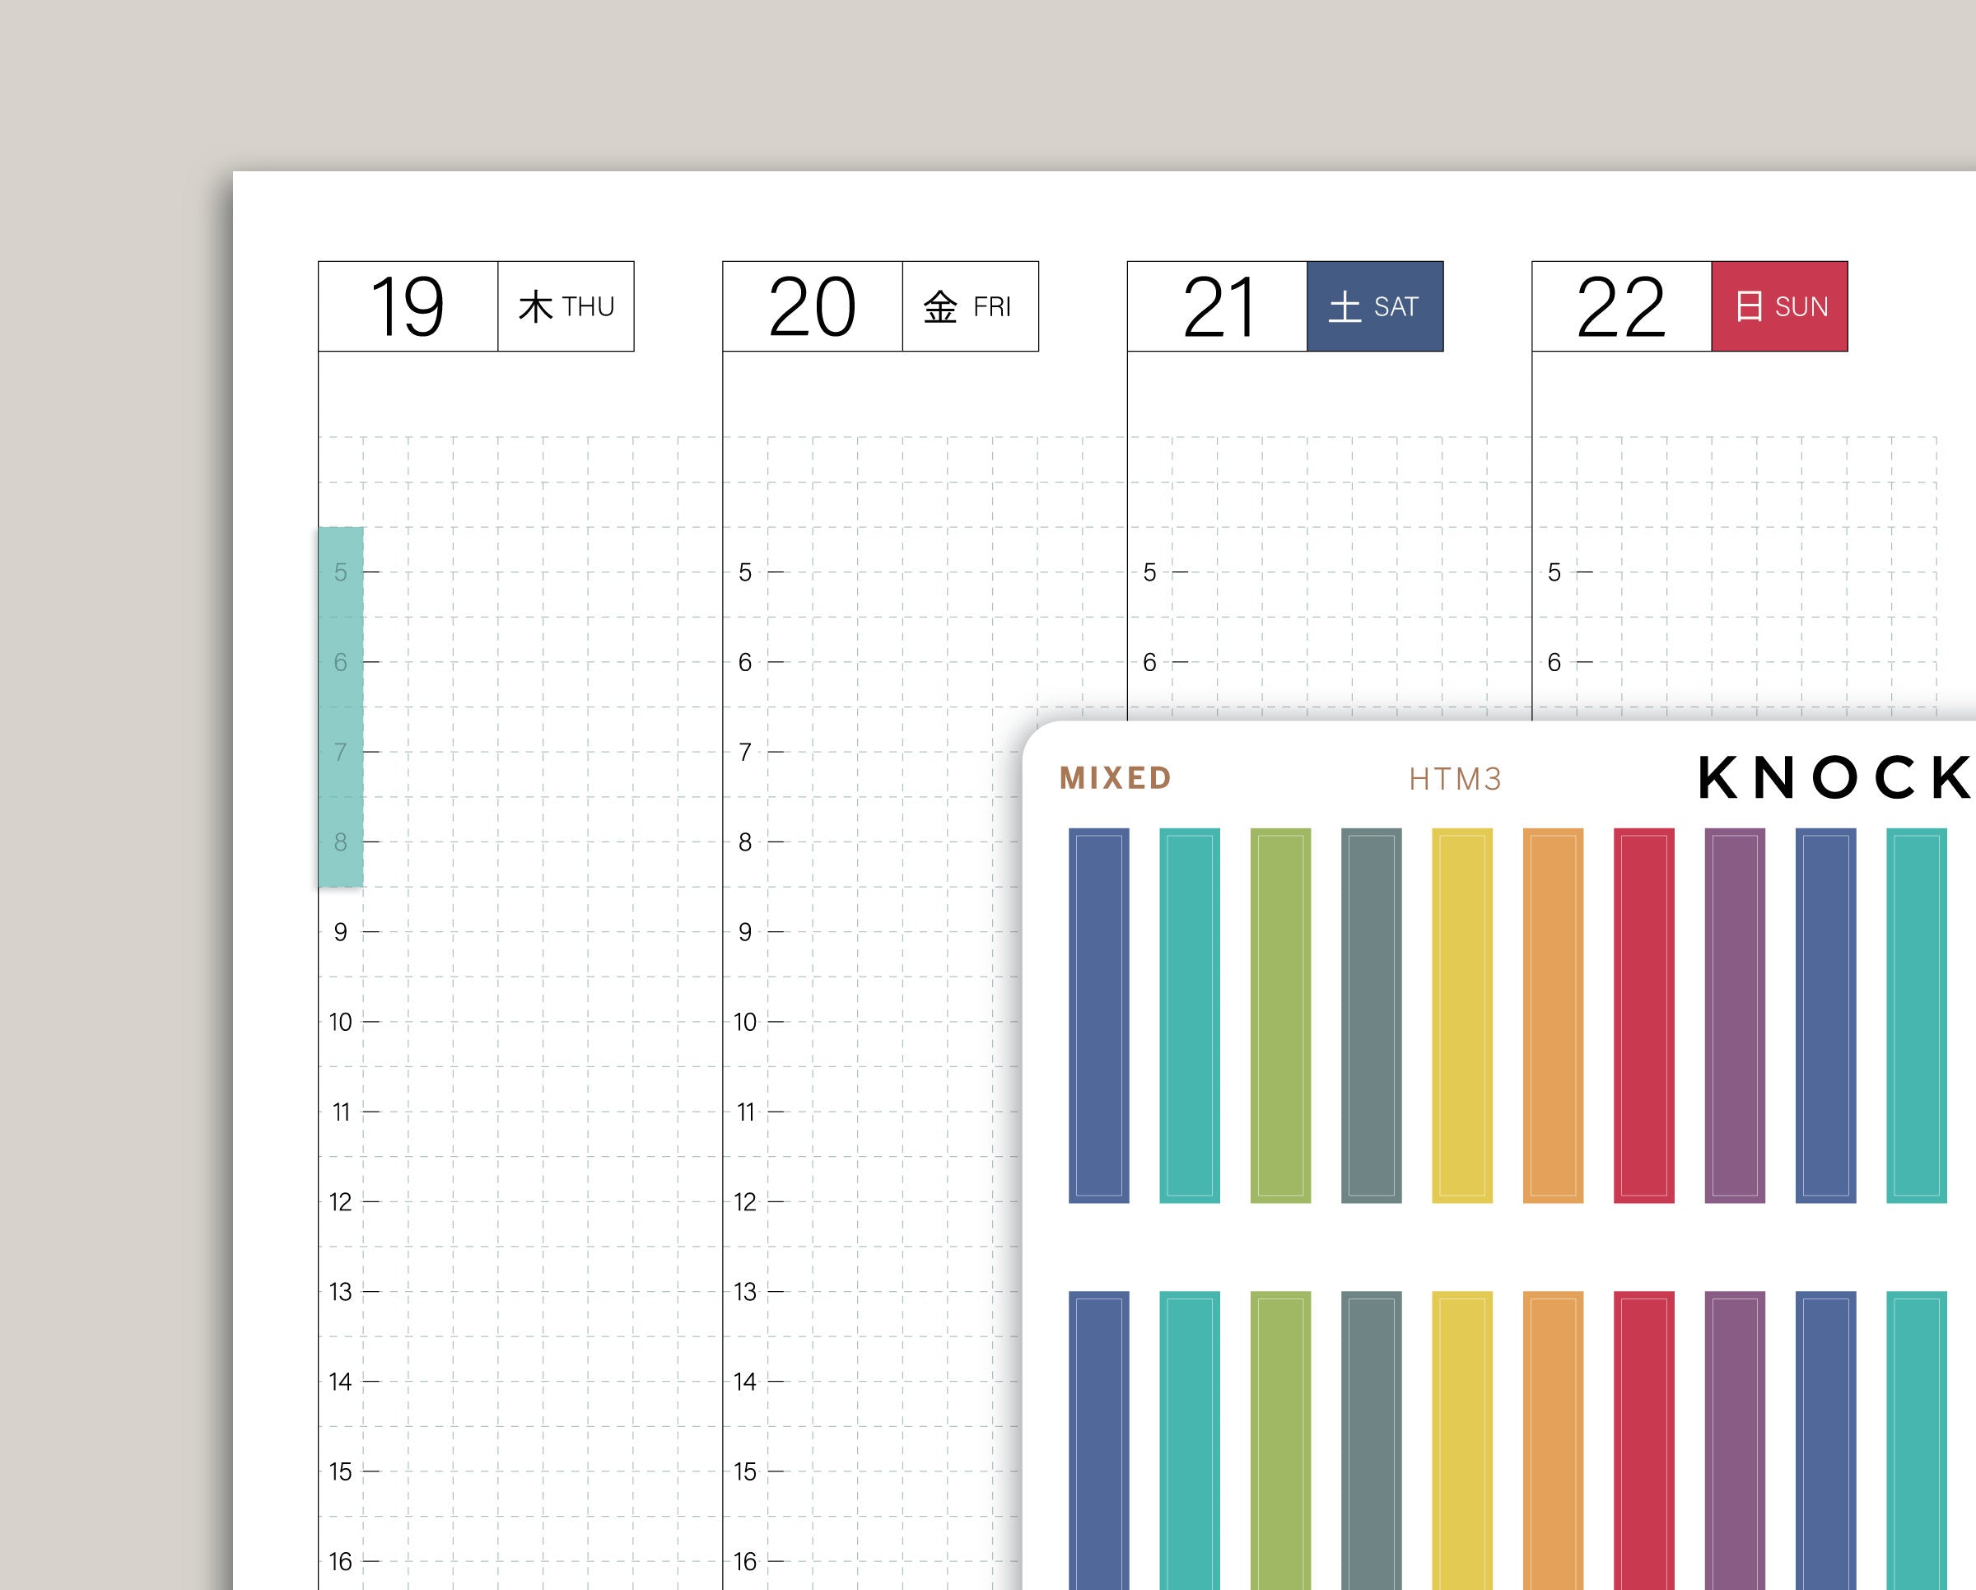Select the red SUN weekday box

[x=1780, y=306]
